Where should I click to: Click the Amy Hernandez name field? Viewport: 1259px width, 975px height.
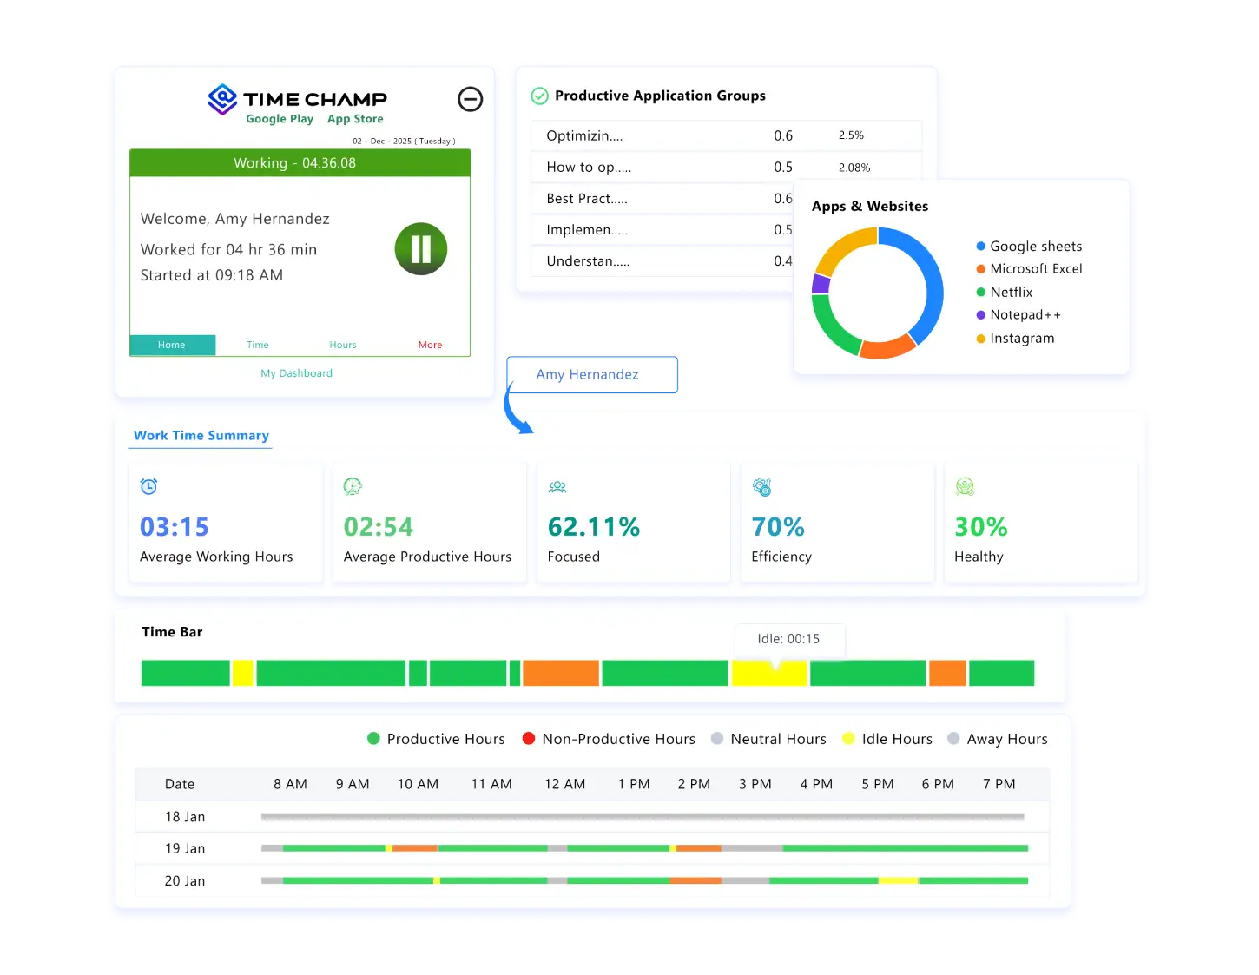click(x=591, y=374)
